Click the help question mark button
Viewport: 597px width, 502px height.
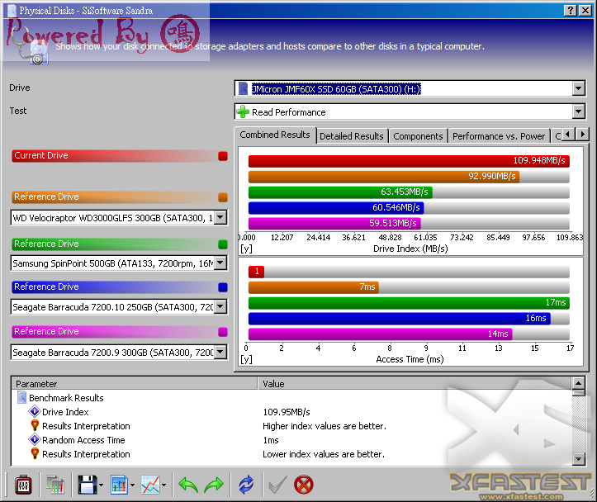pyautogui.click(x=570, y=11)
